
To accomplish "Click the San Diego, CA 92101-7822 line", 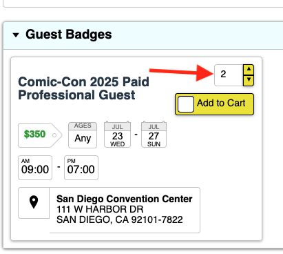I will (x=120, y=219).
